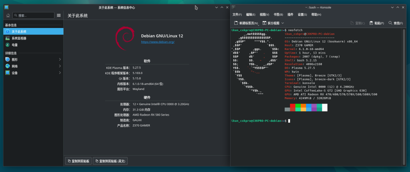Screen dimensions: 410x172
Task: Click the Shell: bash 5.2.15 line
Action: point(301,60)
